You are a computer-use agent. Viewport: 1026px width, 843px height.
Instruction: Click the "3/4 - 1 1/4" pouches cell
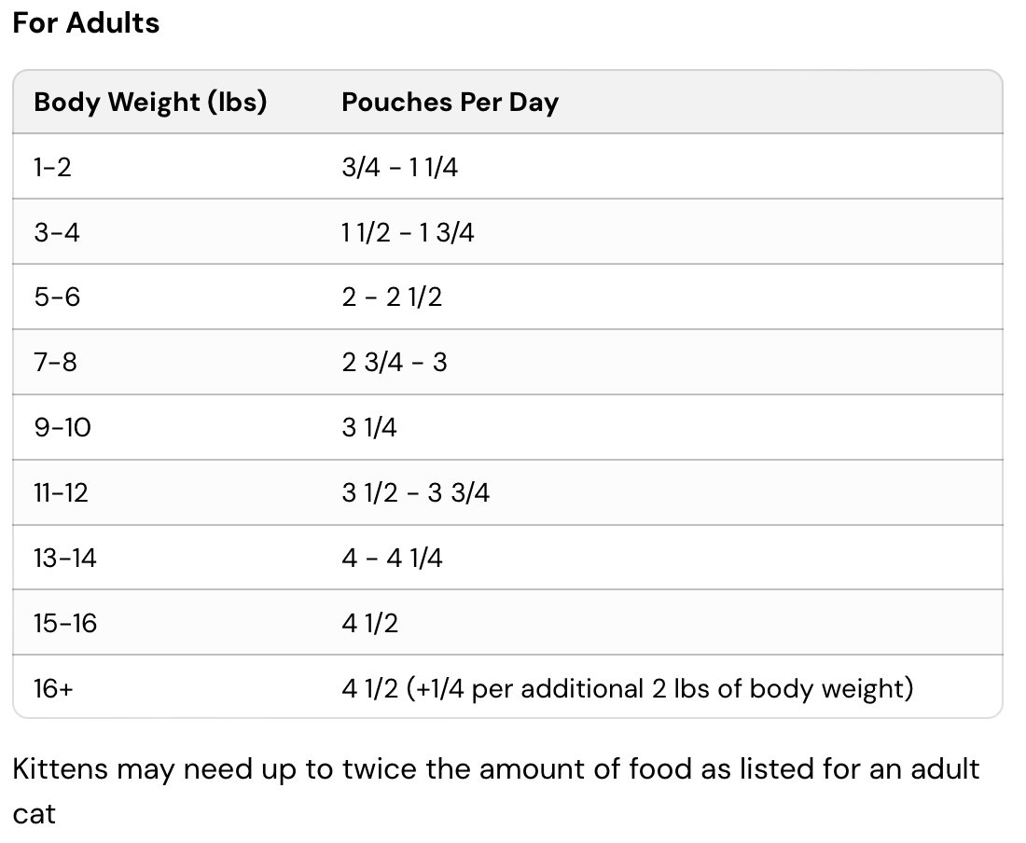click(399, 168)
